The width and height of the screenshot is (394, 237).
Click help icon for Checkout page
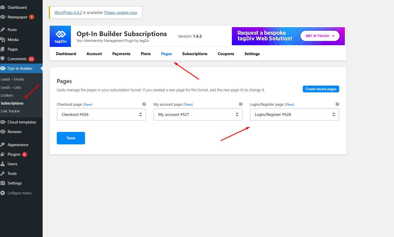click(144, 104)
